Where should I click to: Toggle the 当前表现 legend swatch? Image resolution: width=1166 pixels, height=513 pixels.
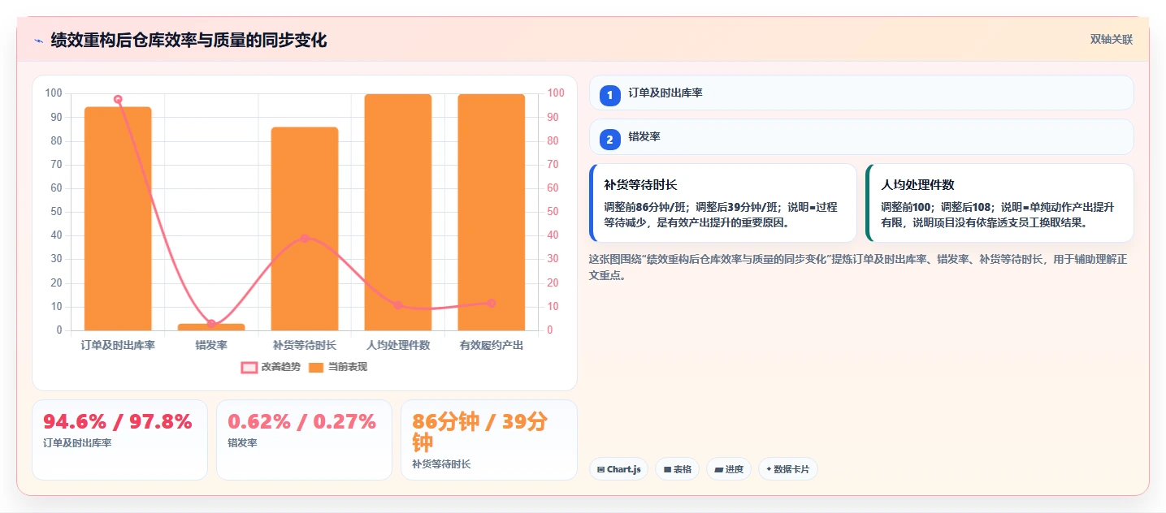[x=316, y=367]
